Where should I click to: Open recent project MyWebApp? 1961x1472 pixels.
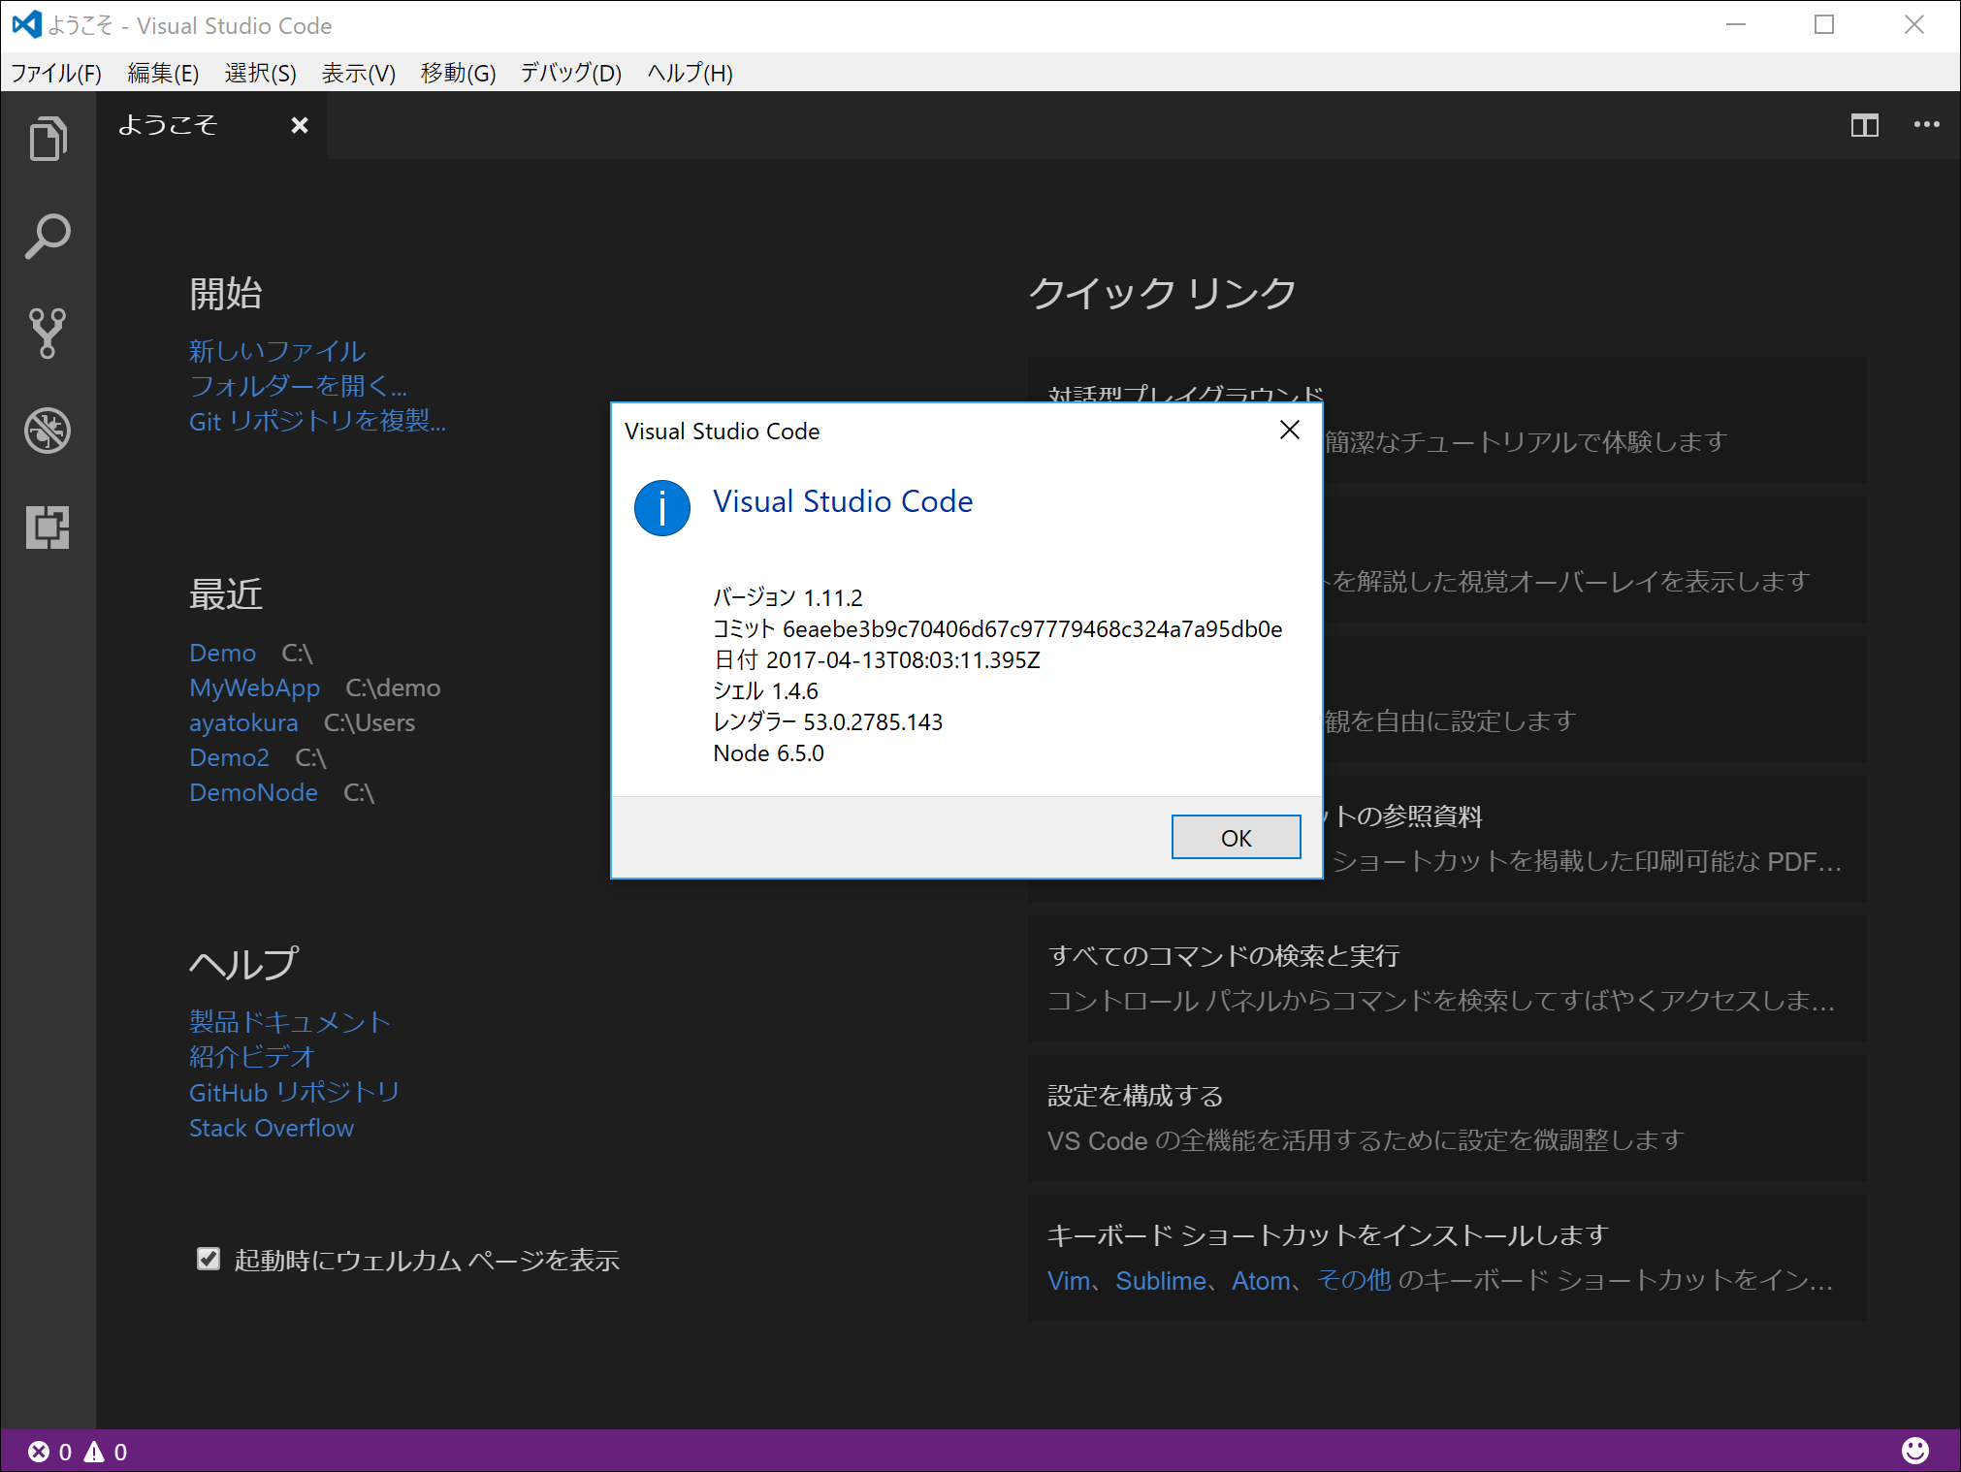pos(255,688)
